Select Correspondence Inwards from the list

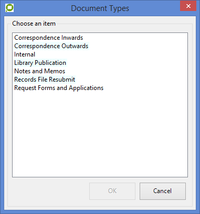point(49,38)
